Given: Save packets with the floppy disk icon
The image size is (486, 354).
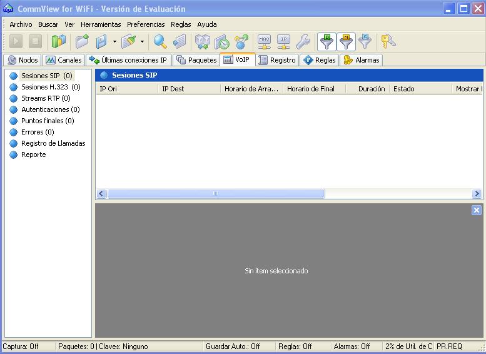Looking at the screenshot, I should click(101, 41).
